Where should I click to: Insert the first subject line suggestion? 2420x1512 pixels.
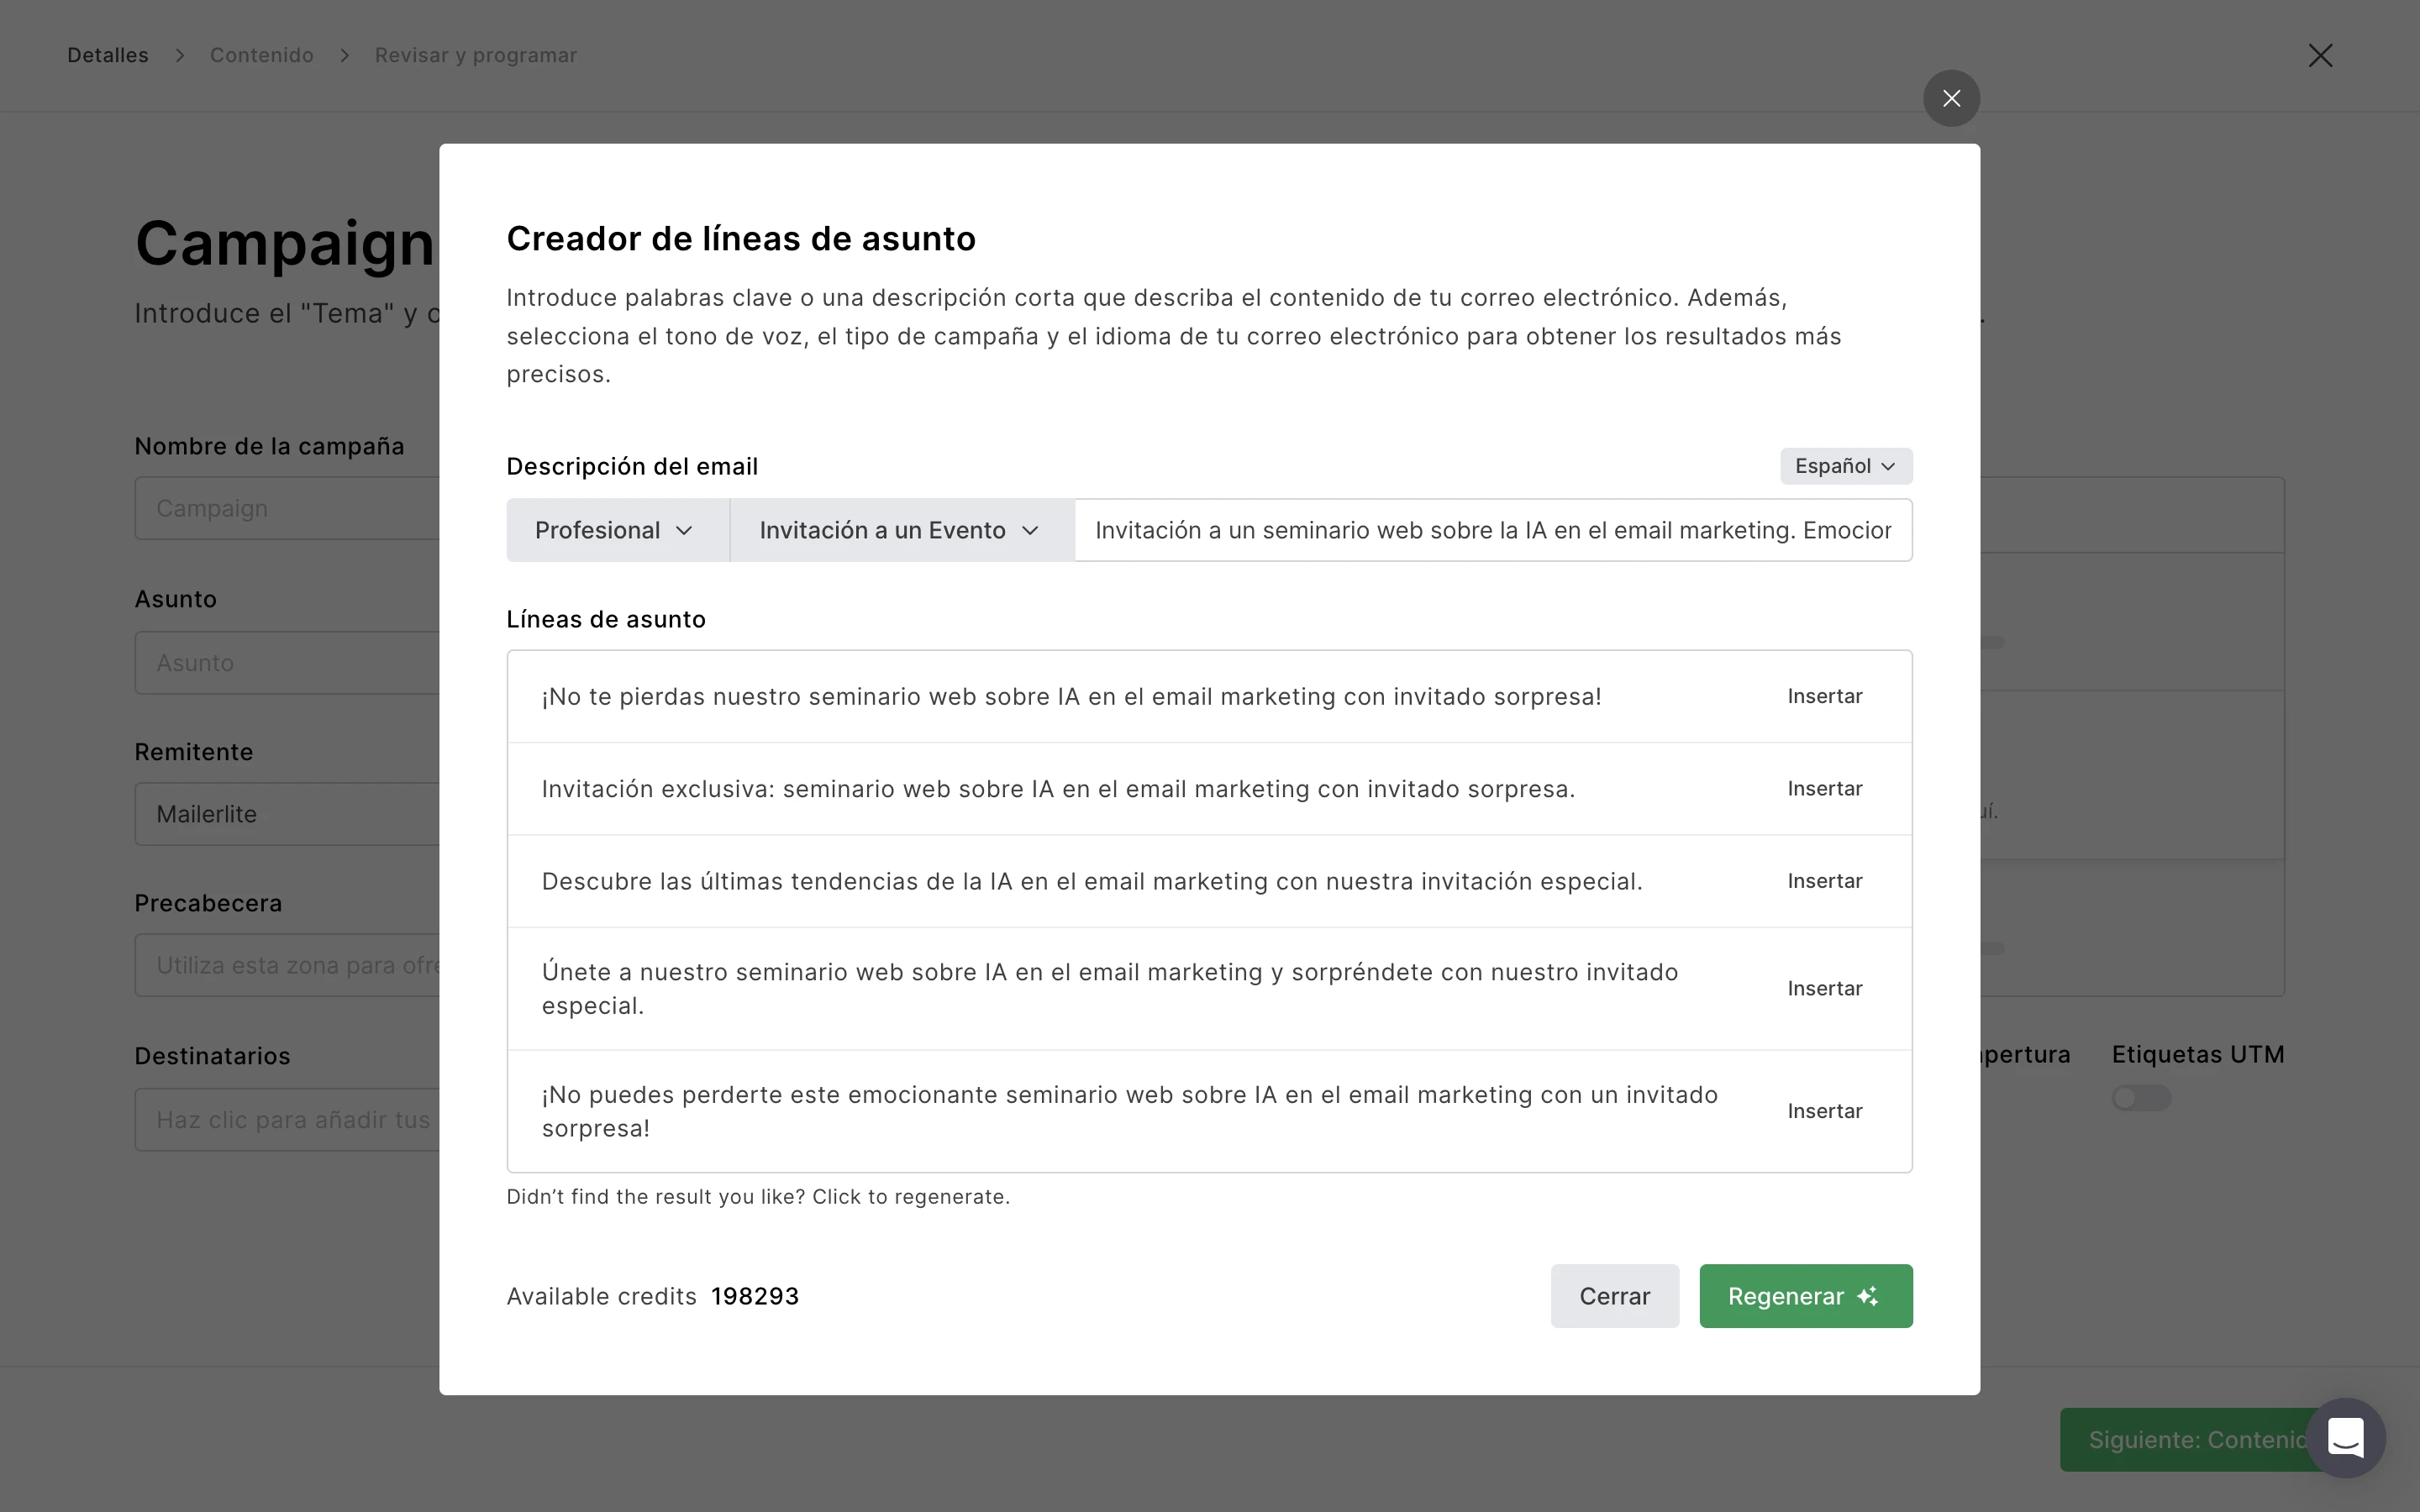point(1824,696)
